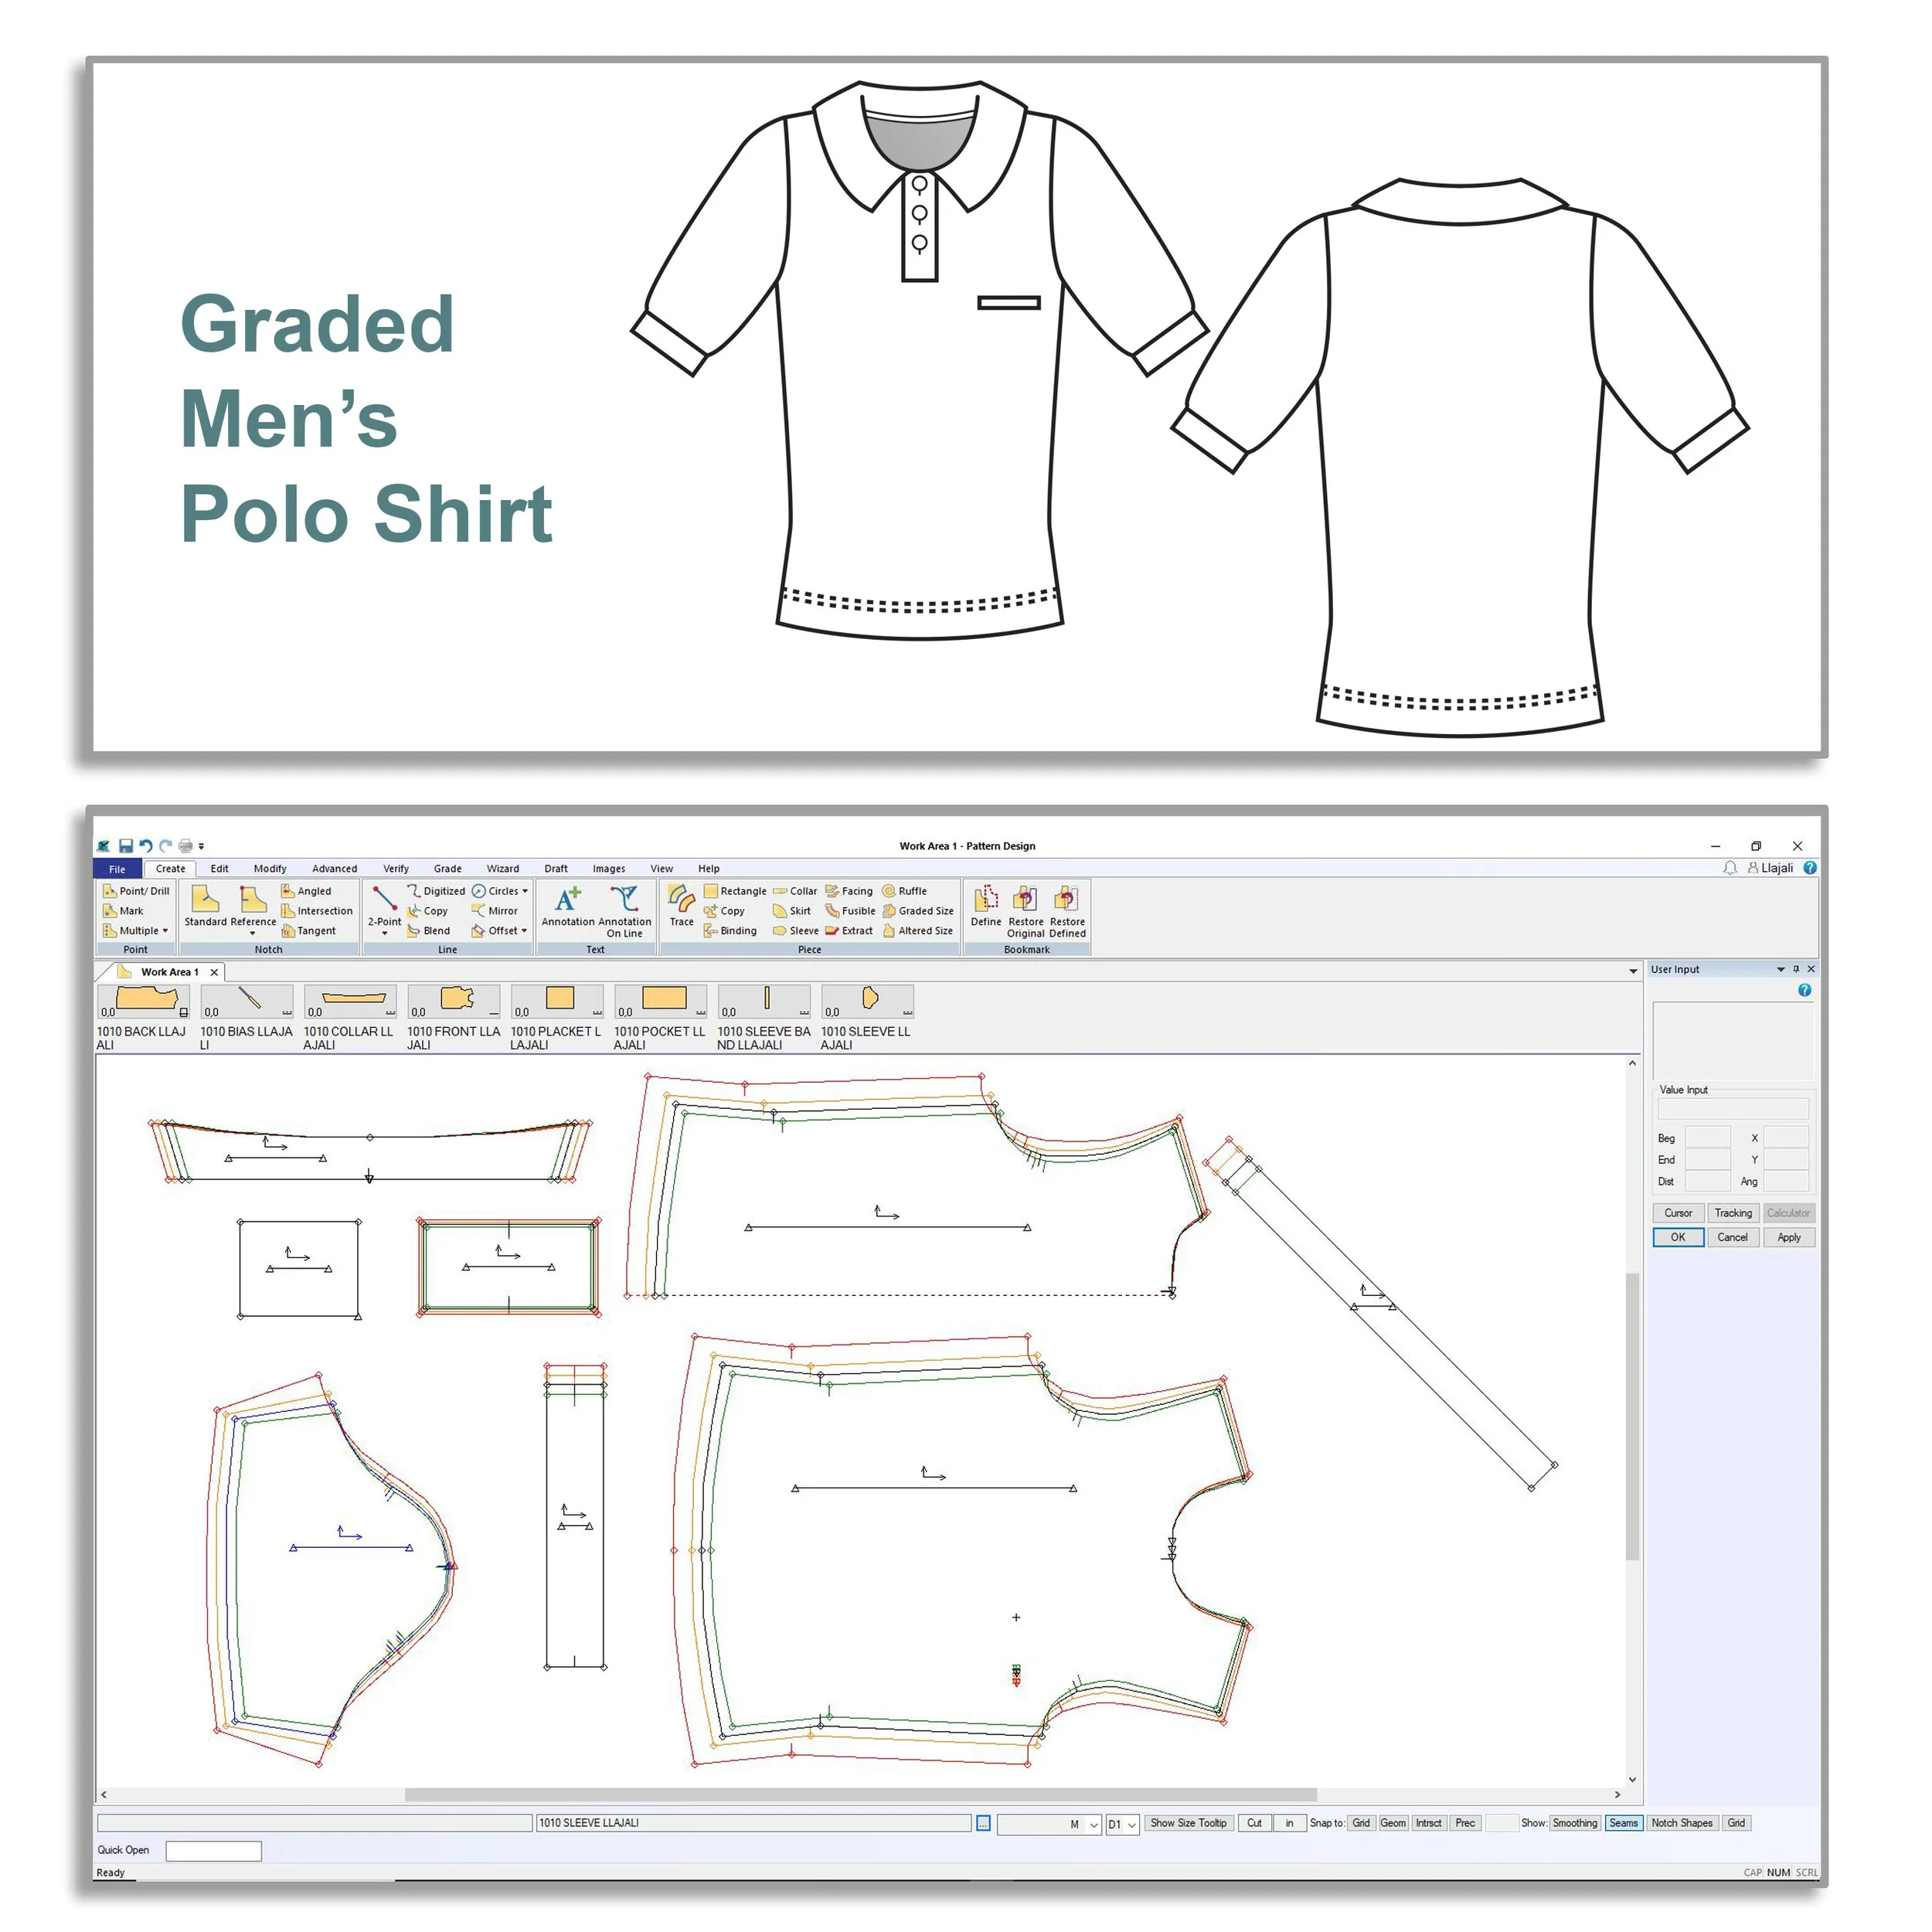Expand the Offset dropdown
1932x1932 pixels.
[x=524, y=931]
